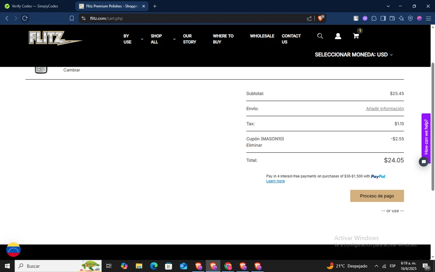Click the Windows Start button
Image resolution: width=435 pixels, height=272 pixels.
click(x=7, y=266)
